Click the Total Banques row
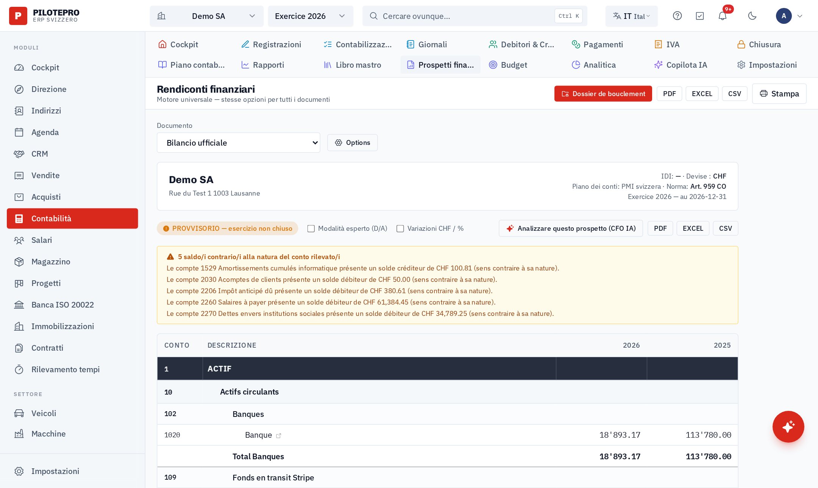The image size is (818, 488). point(448,456)
